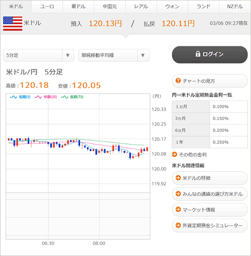Toggle the 中期(25) moving average legend

(46, 97)
